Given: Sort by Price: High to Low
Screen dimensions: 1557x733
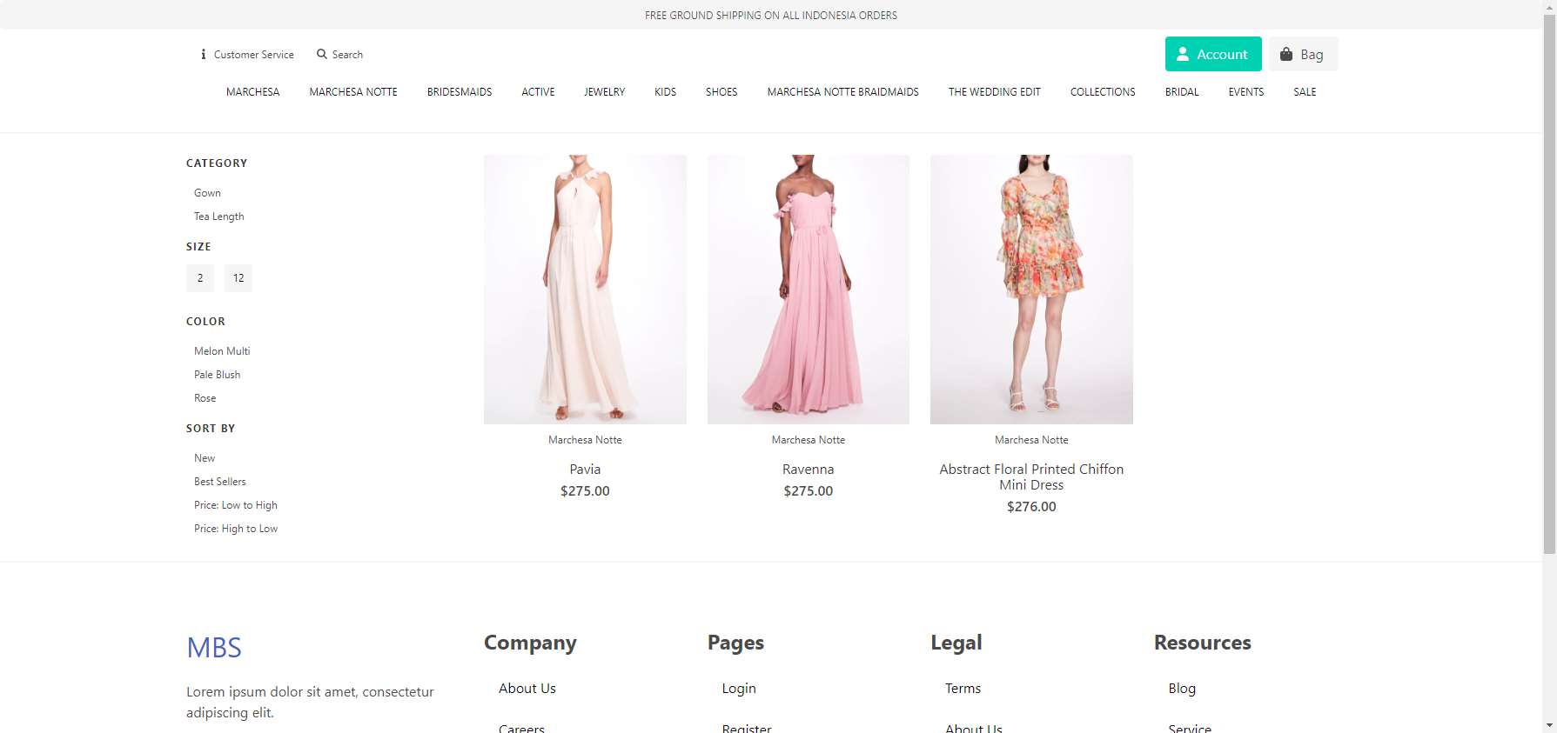Looking at the screenshot, I should pos(236,529).
